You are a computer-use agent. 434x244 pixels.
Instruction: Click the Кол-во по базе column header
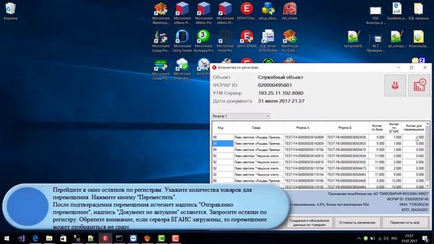(377, 127)
